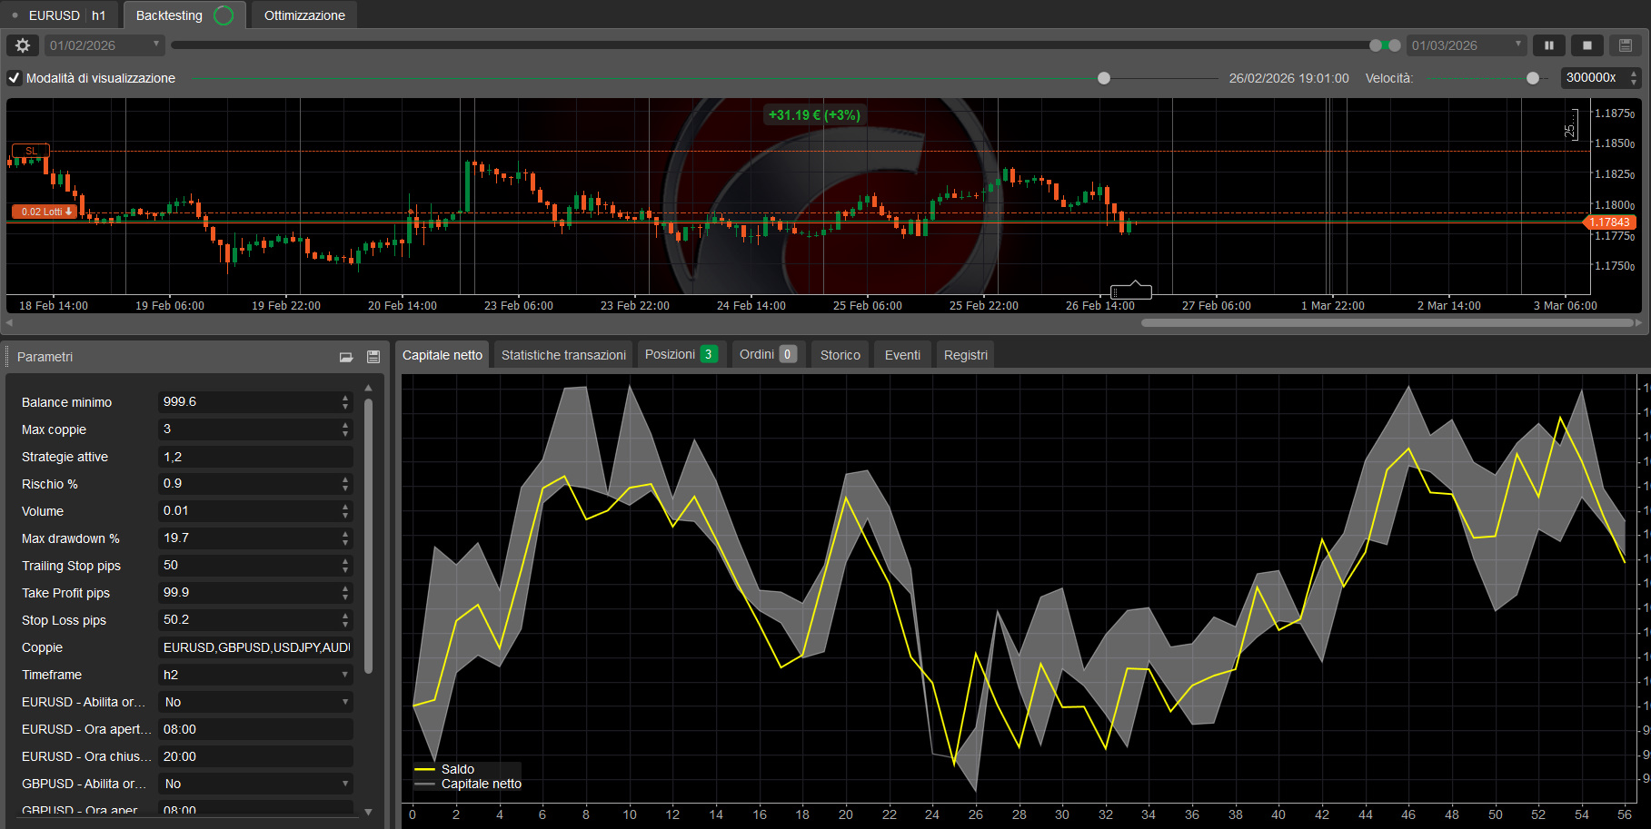Load saved parameters via folder icon
1651x829 pixels.
[x=346, y=357]
